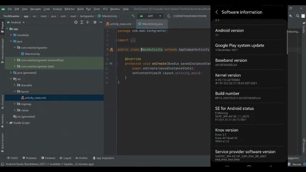Viewport: 306px width, 172px height.
Task: Click the Build Variants side tab
Action: (x=2, y=142)
